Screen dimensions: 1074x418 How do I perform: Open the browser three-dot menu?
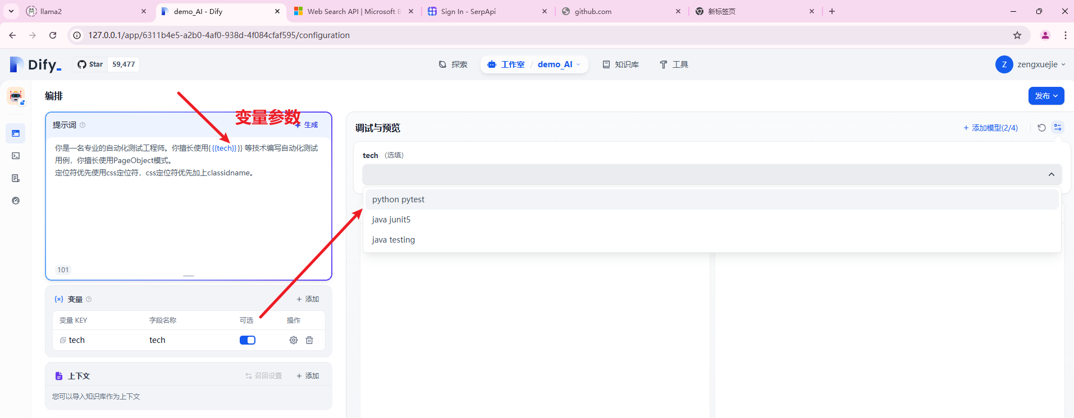pos(1065,35)
